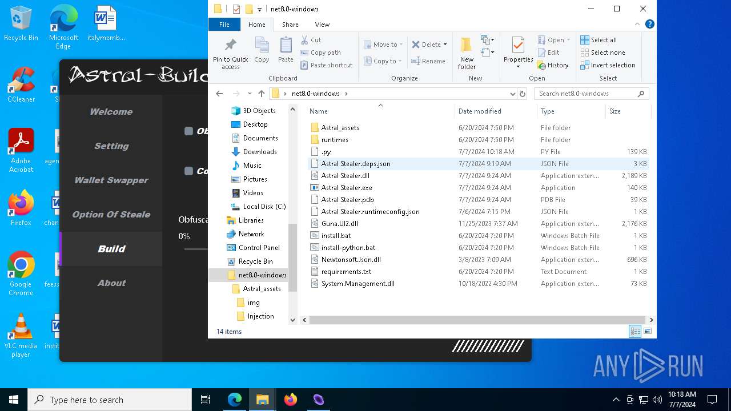The image size is (731, 411).
Task: Open the History ribbon command
Action: point(553,65)
